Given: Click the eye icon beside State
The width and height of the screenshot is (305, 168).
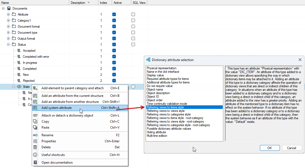Looking at the screenshot, I should tap(19, 87).
